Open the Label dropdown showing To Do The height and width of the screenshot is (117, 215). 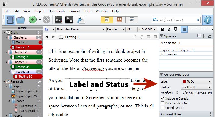(196, 81)
